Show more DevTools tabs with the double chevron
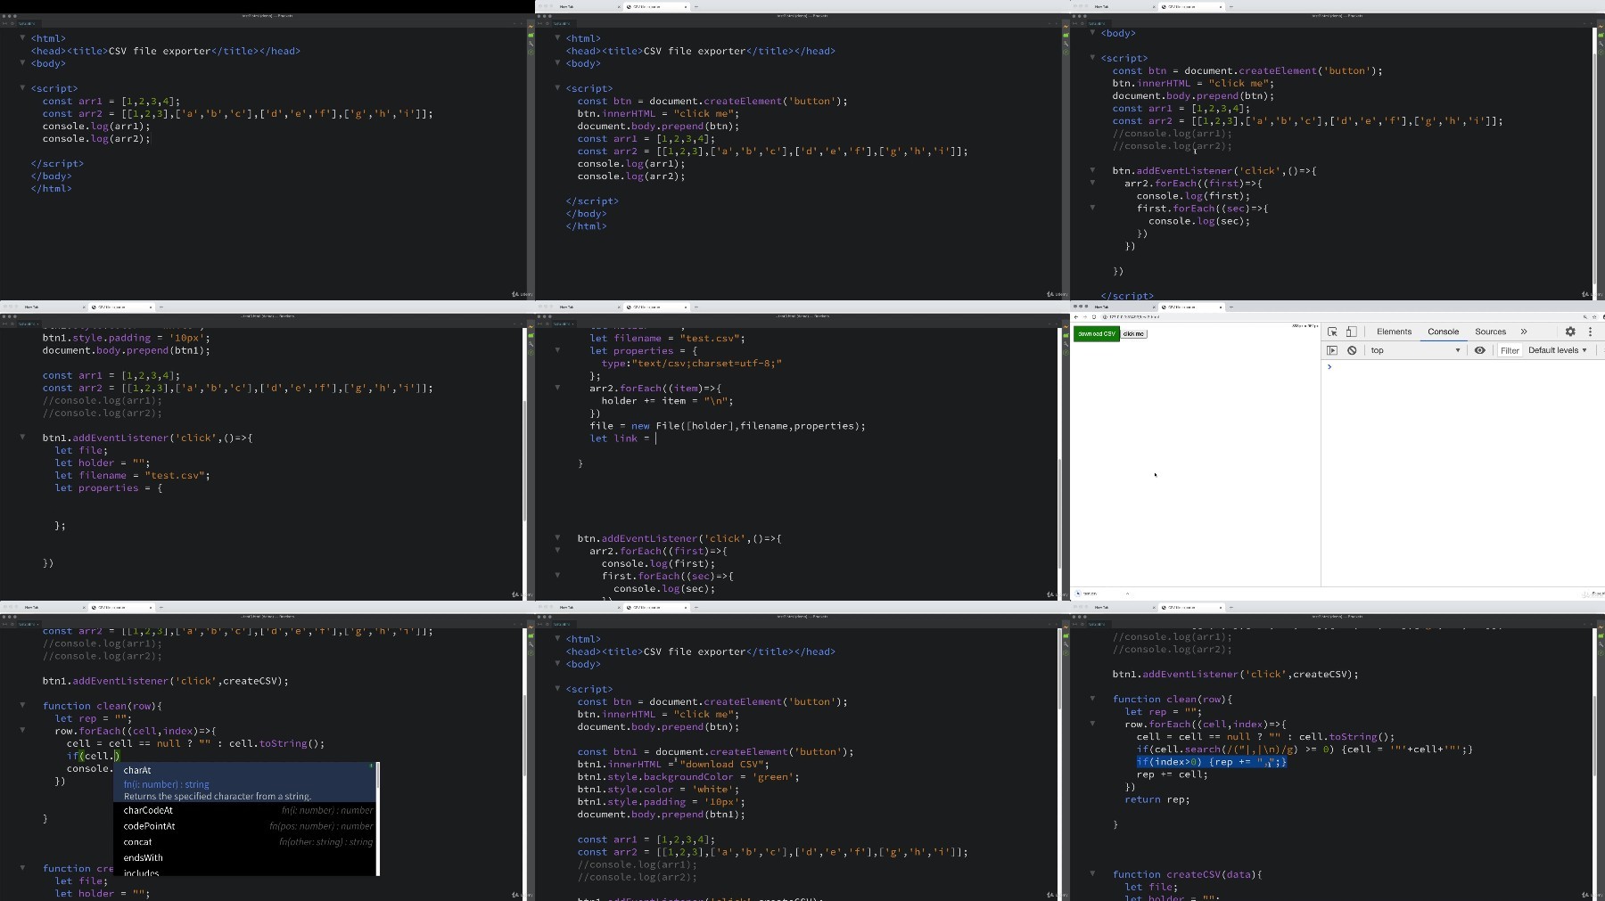The image size is (1605, 901). click(x=1524, y=332)
